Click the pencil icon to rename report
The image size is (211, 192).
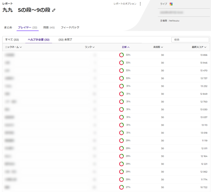[x=54, y=10]
